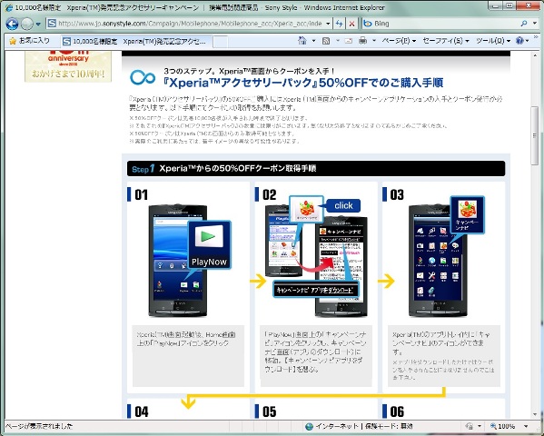Click the scrollbar down arrow
Screen dimensions: 544x436
[535, 414]
